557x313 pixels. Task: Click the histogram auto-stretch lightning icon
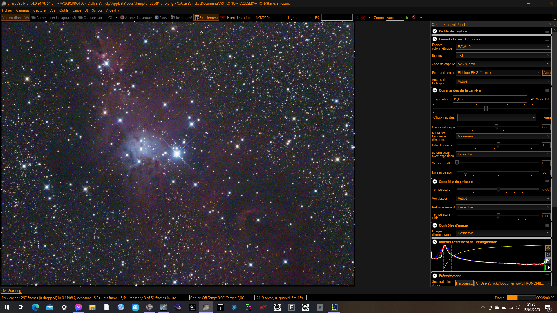[x=548, y=248]
